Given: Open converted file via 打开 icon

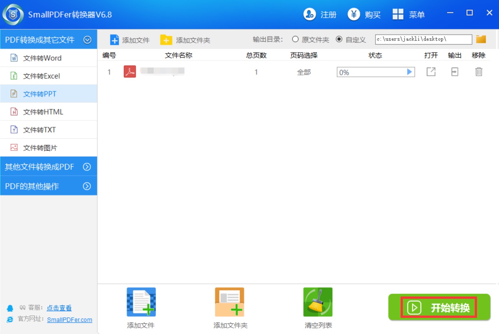Looking at the screenshot, I should 431,72.
